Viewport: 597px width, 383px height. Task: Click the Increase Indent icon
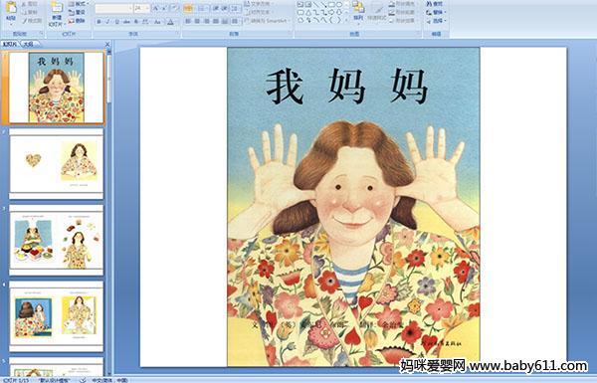click(225, 8)
